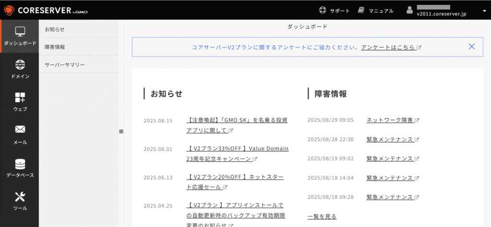Click external icon after 23周年記念キャンペーン

[x=255, y=159]
